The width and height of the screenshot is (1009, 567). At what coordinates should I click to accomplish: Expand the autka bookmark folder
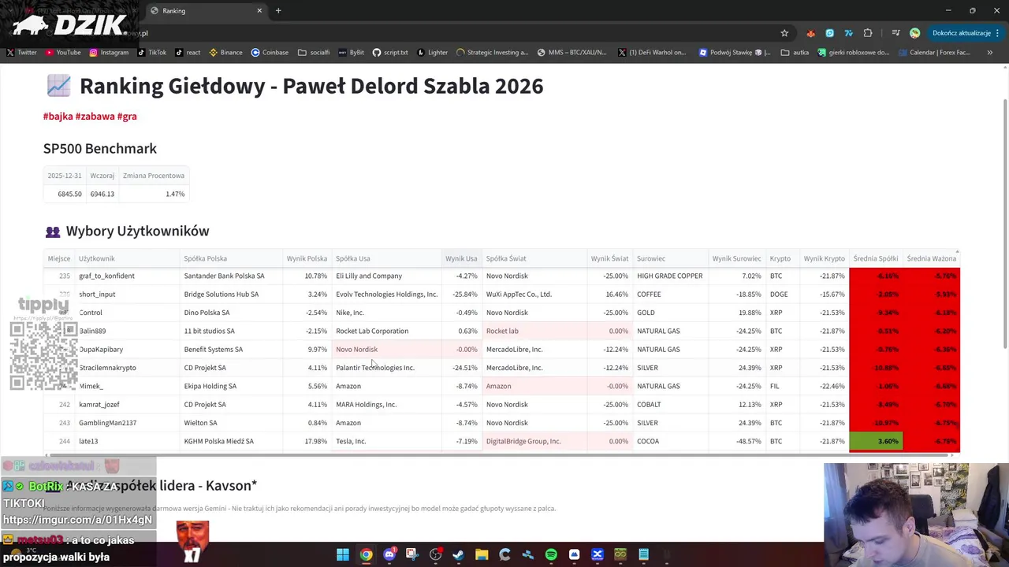[795, 53]
